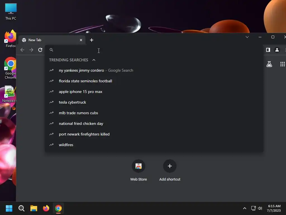Click the Notepad++ desktop shortcut

point(9,94)
